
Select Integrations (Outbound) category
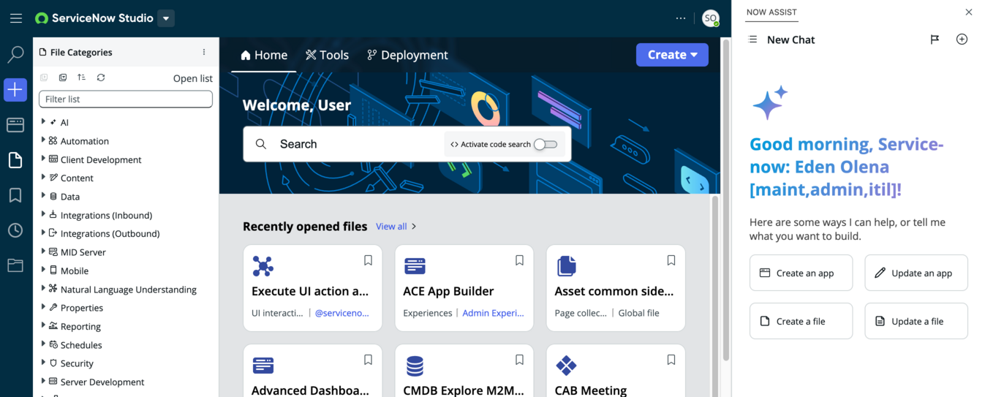pos(110,233)
